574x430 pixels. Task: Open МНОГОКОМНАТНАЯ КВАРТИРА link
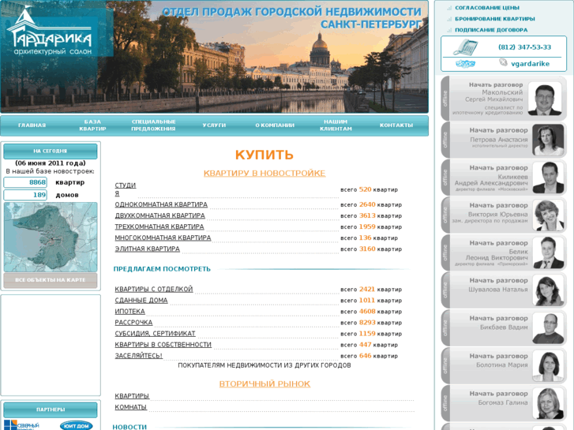(x=163, y=237)
